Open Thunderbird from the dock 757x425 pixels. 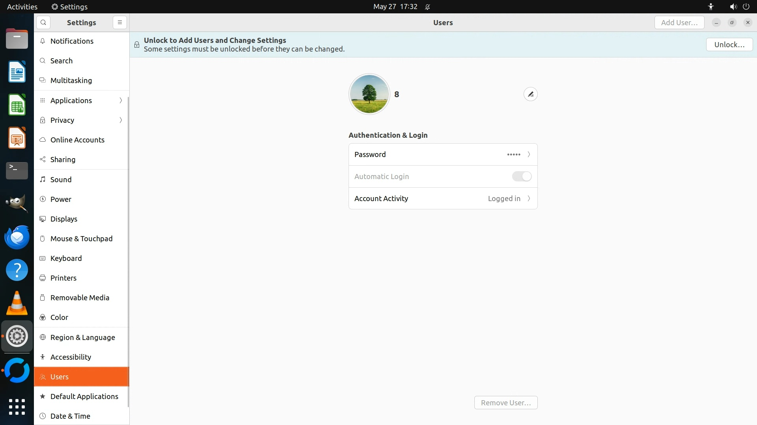pos(17,237)
